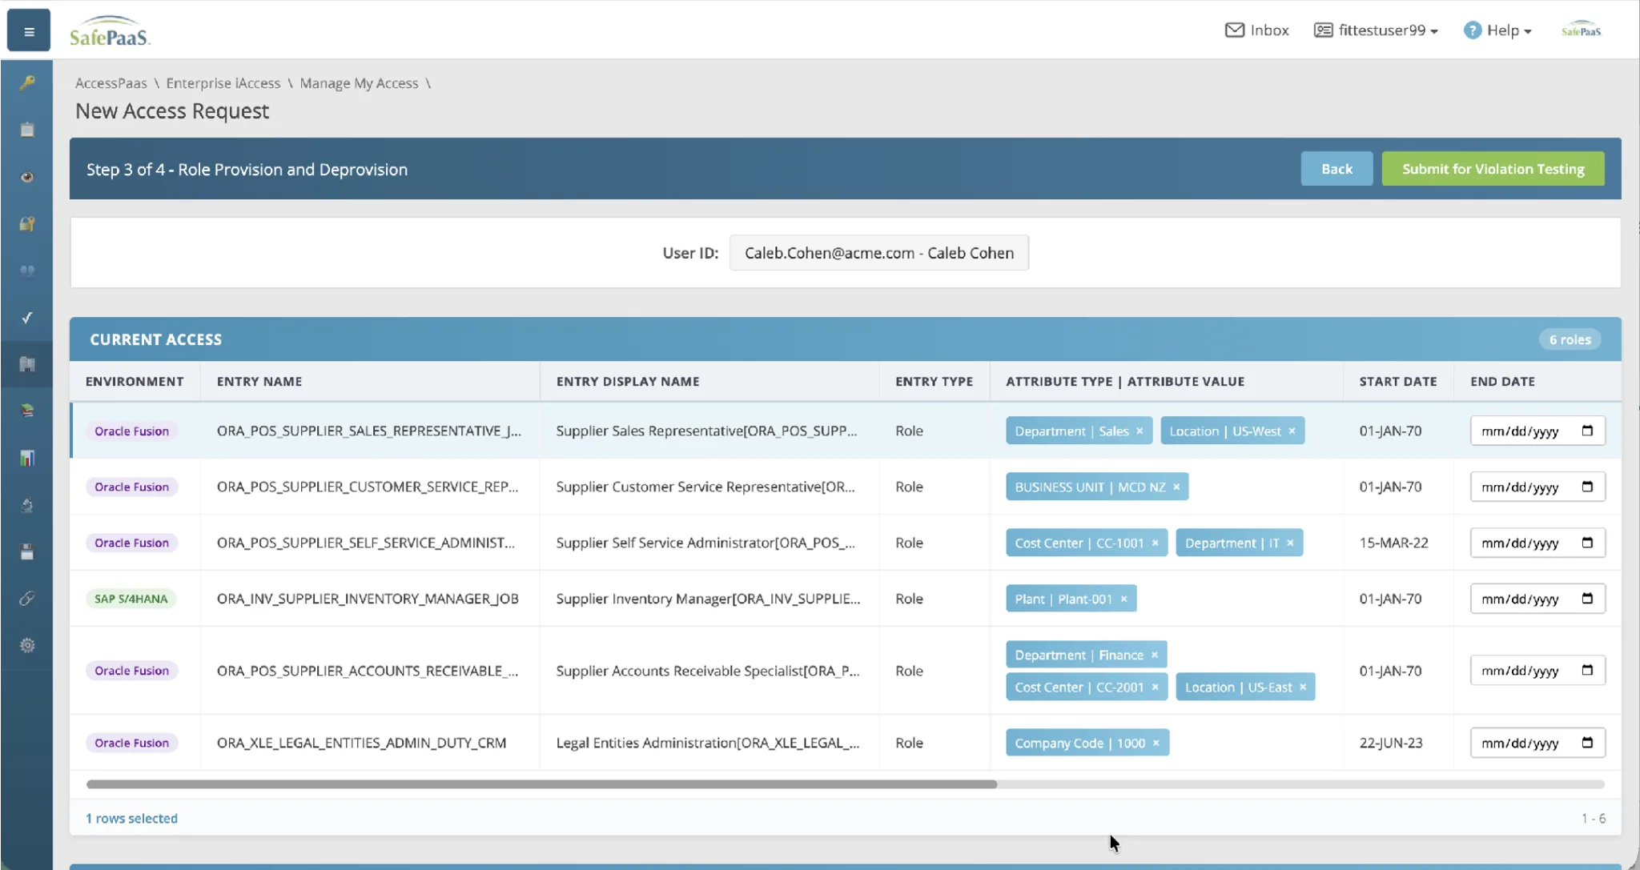Remove Company Code 1000 tag
The width and height of the screenshot is (1640, 870).
[x=1156, y=743]
